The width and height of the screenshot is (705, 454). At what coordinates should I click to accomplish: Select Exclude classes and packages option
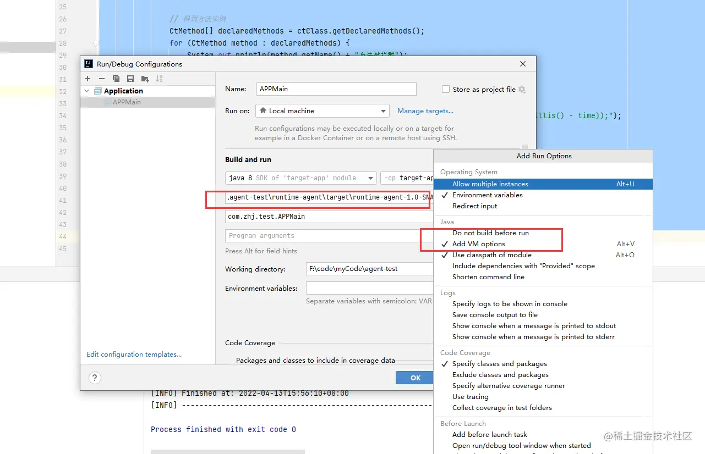543,375
